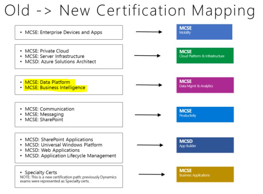Click green MCSE Cloud Platform & Infrastructure tile
The image size is (263, 194).
click(205, 55)
